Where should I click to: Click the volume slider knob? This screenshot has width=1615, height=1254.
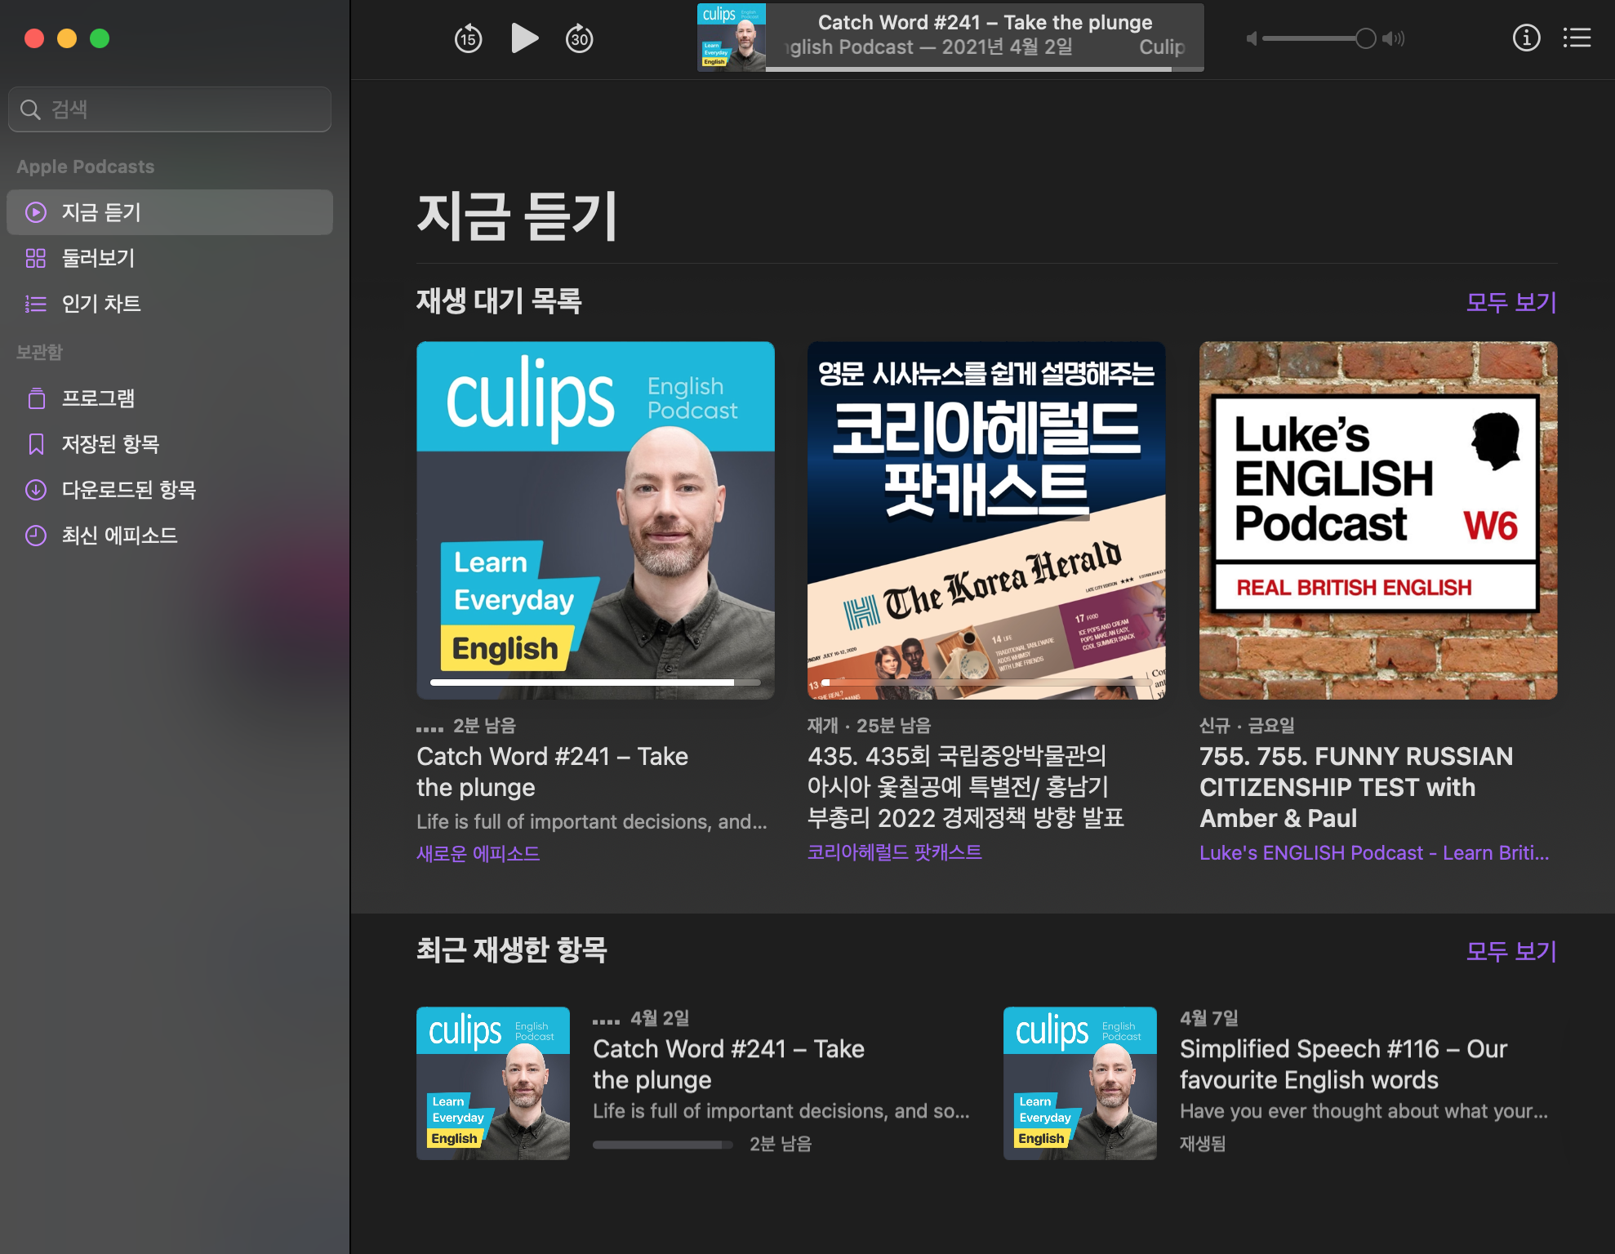coord(1365,38)
